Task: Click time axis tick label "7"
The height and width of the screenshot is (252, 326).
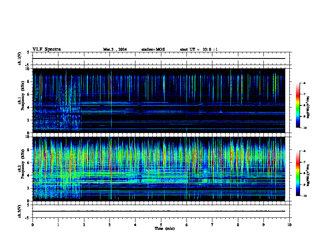Action: (212, 225)
